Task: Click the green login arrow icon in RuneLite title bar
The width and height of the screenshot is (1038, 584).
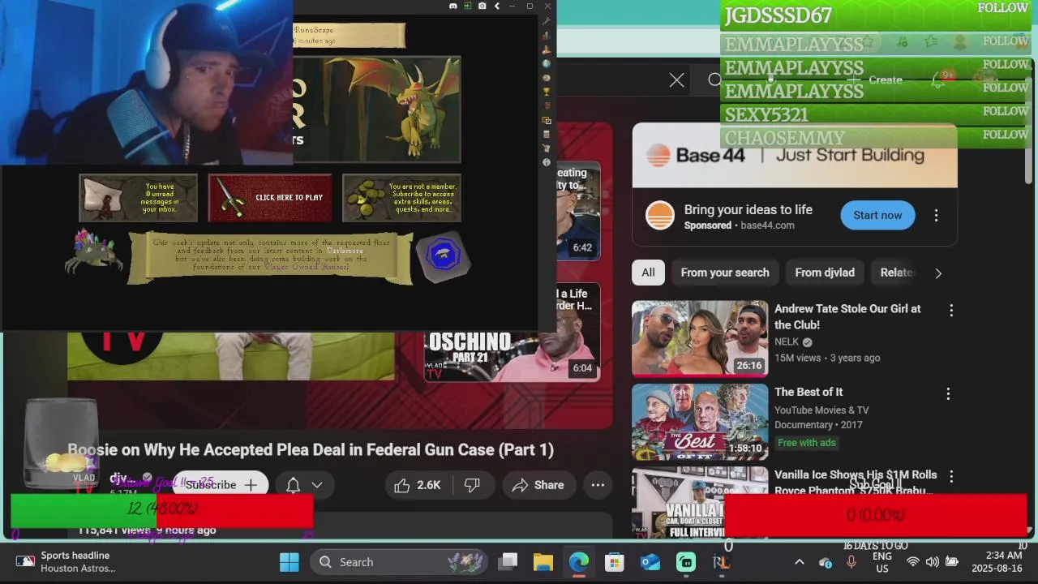Action: [x=468, y=6]
